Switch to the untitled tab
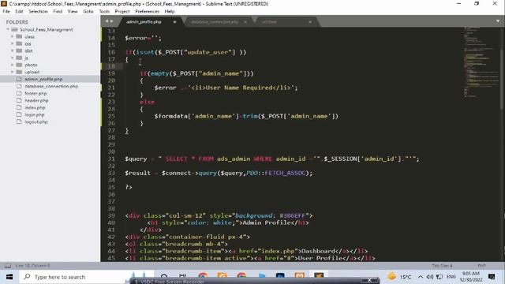The height and width of the screenshot is (284, 505). point(269,22)
